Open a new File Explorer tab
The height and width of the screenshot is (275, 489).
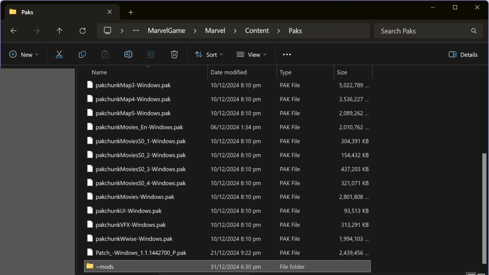(x=131, y=12)
